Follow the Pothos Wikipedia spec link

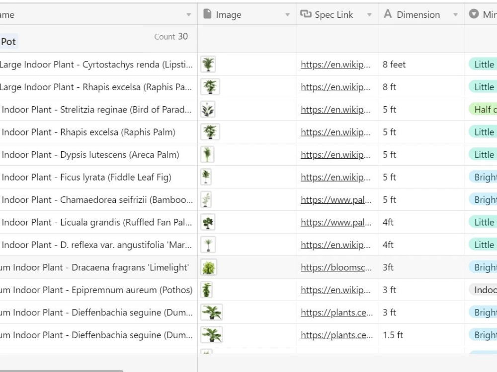335,290
